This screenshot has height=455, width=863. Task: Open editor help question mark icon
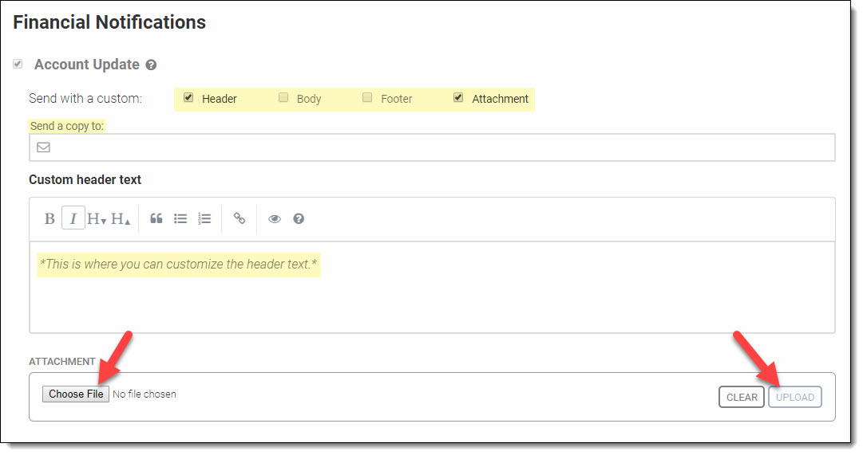click(299, 219)
